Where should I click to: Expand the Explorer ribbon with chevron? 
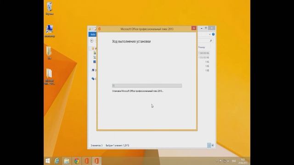pos(209,34)
